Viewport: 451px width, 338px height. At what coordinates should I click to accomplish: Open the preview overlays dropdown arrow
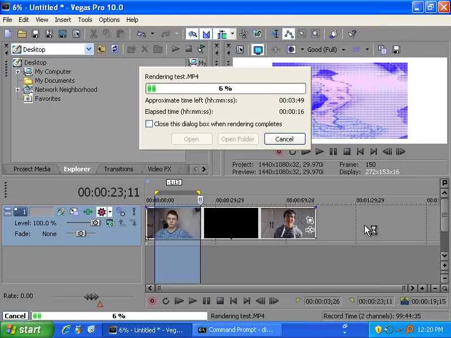pos(367,50)
